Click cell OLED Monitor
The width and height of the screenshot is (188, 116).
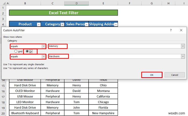25,91
